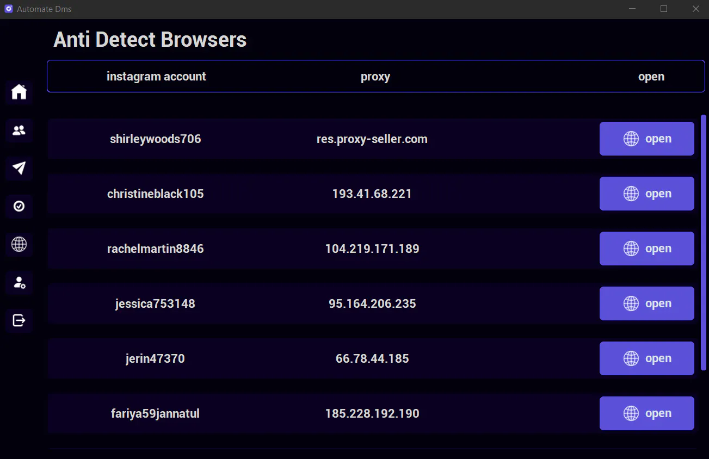Viewport: 709px width, 459px height.
Task: Open browser for jessica753148
Action: click(646, 303)
